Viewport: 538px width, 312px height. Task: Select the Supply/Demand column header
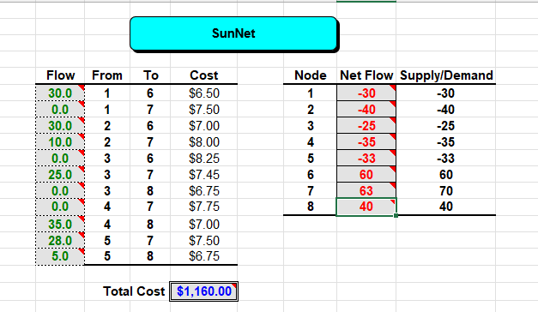(x=446, y=75)
